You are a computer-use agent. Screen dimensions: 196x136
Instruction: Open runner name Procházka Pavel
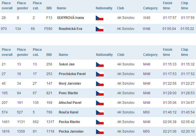(72, 74)
